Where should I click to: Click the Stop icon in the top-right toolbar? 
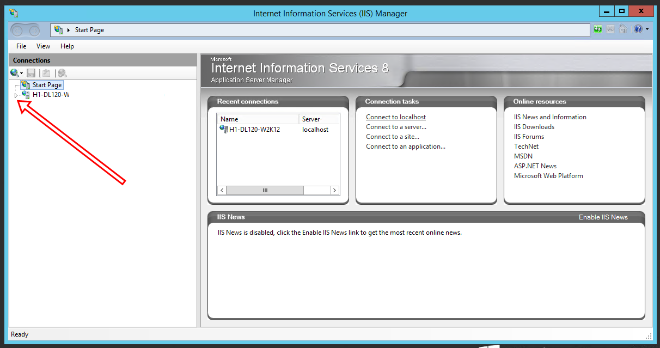610,29
